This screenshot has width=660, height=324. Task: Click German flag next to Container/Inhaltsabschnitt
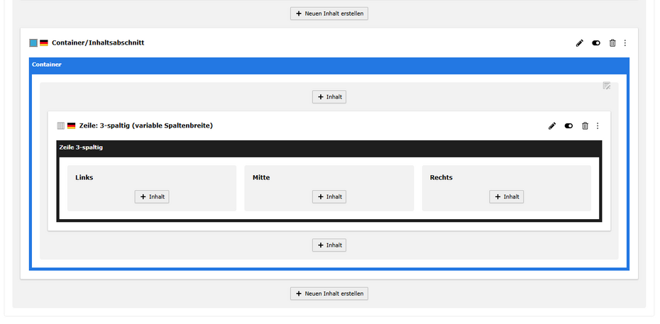44,43
